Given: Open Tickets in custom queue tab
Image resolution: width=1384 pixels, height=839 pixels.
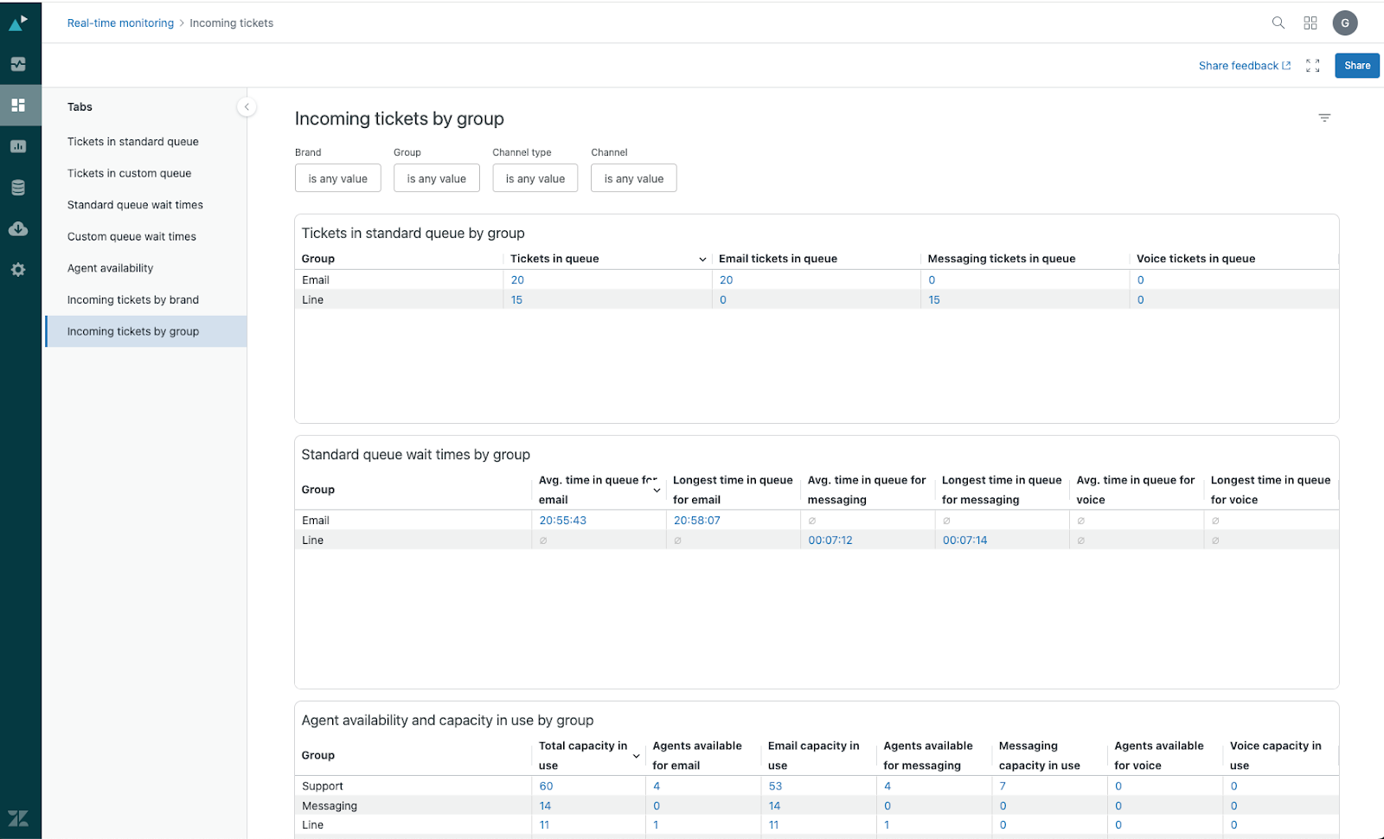Looking at the screenshot, I should click(129, 173).
